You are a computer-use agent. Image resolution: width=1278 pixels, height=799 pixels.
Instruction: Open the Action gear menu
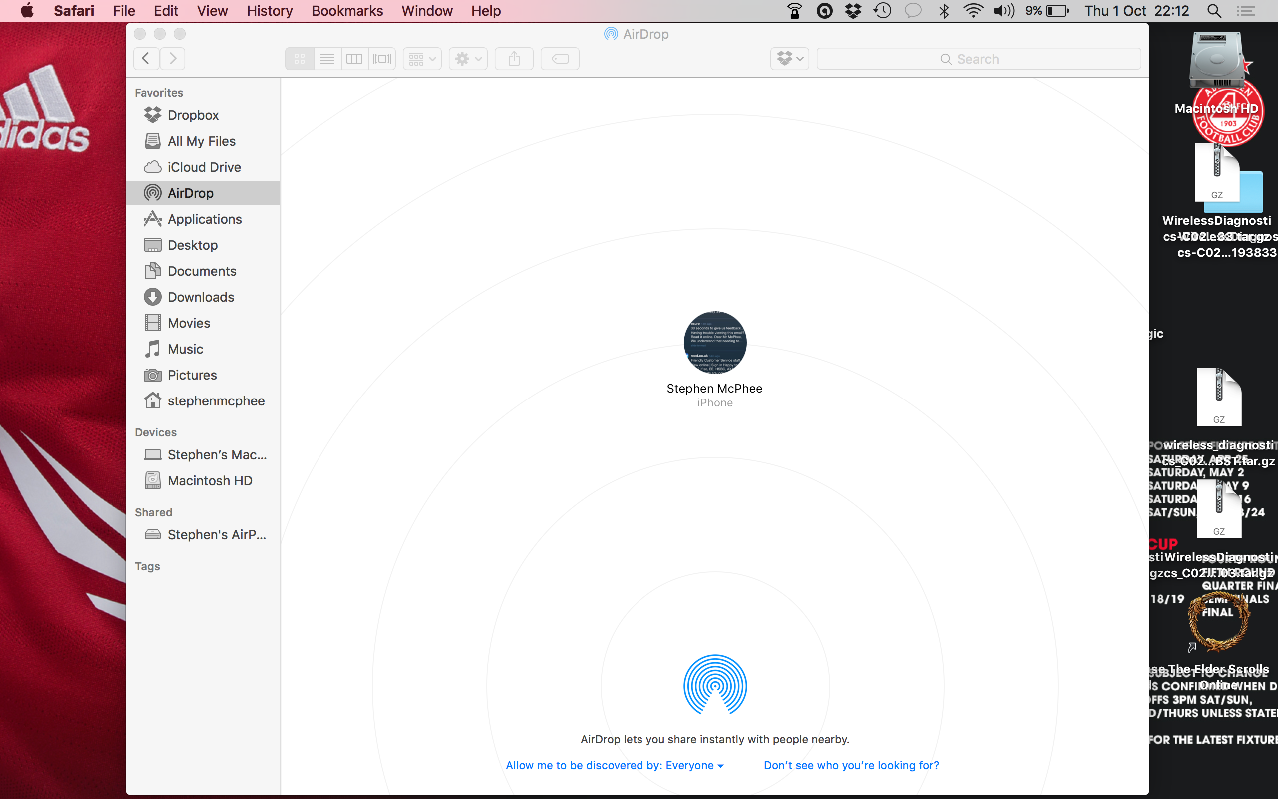coord(468,58)
